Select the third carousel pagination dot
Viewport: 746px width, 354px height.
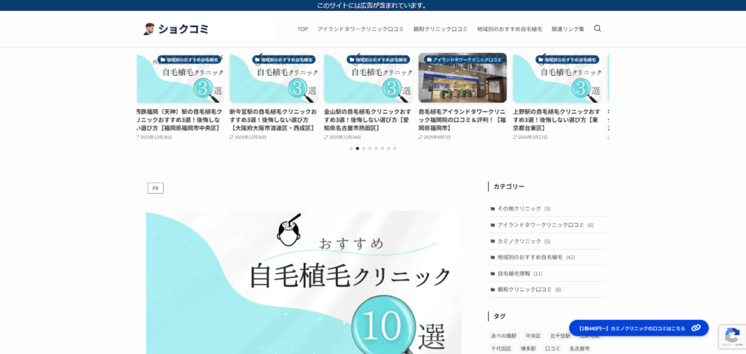pyautogui.click(x=364, y=149)
